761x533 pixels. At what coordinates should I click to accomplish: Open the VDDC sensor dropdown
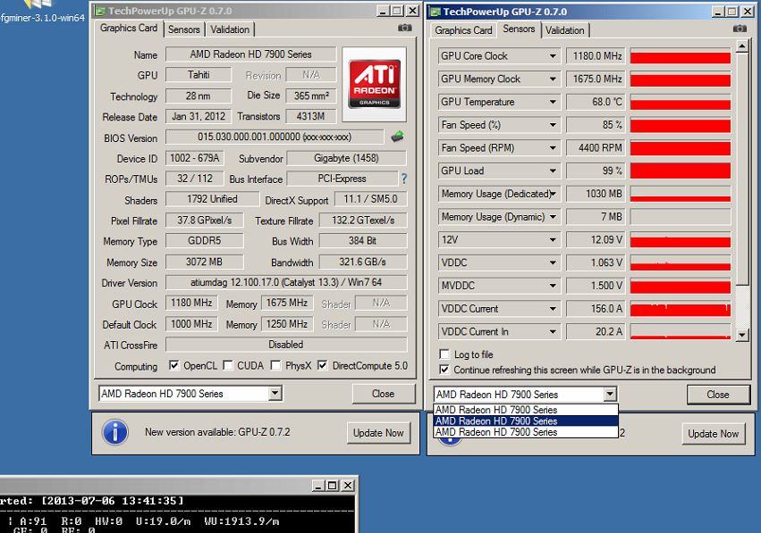click(x=553, y=262)
